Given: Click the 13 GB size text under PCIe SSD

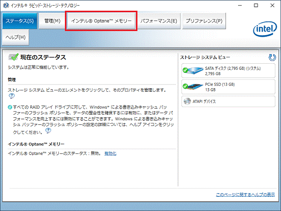Looking at the screenshot, I should (210, 90).
